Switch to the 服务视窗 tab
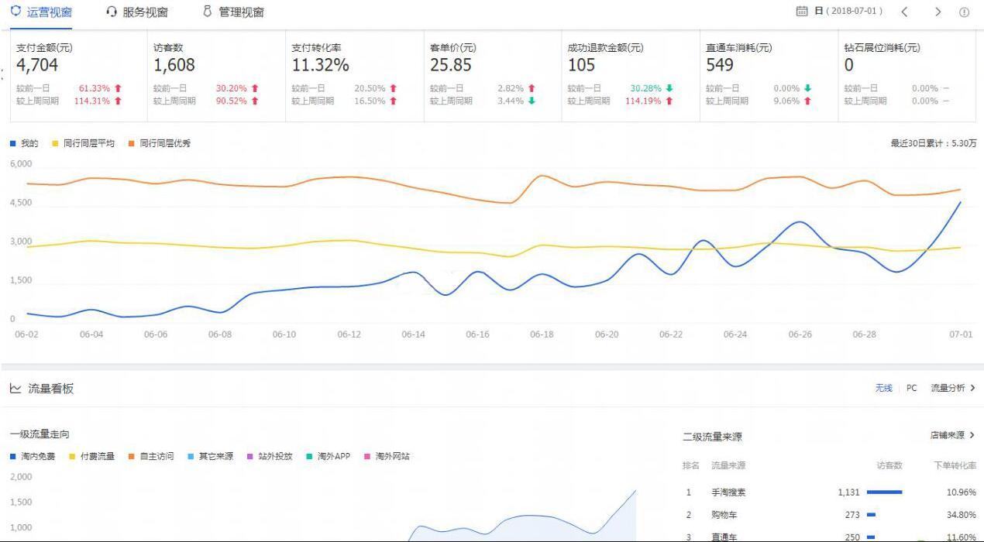This screenshot has height=542, width=984. pyautogui.click(x=137, y=12)
